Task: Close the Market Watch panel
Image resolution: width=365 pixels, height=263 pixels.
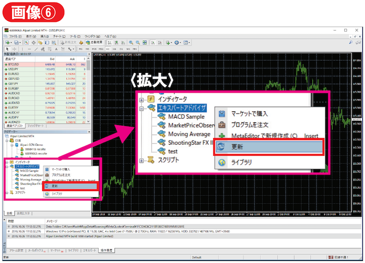Action: pyautogui.click(x=89, y=54)
